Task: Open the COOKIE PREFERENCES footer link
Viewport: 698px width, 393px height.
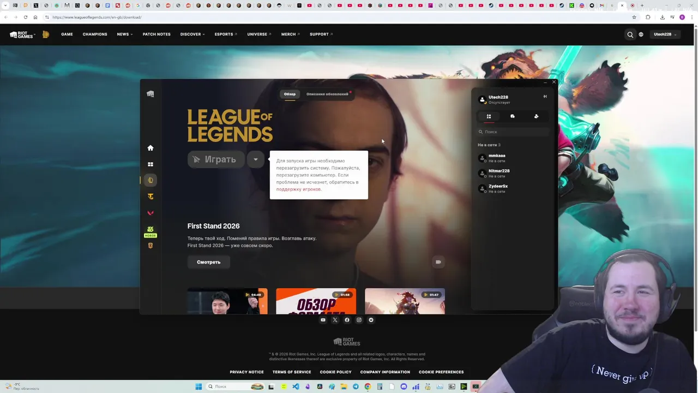Action: coord(441,372)
